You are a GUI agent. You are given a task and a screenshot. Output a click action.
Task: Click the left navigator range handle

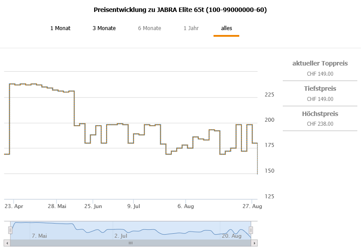pyautogui.click(x=10, y=230)
